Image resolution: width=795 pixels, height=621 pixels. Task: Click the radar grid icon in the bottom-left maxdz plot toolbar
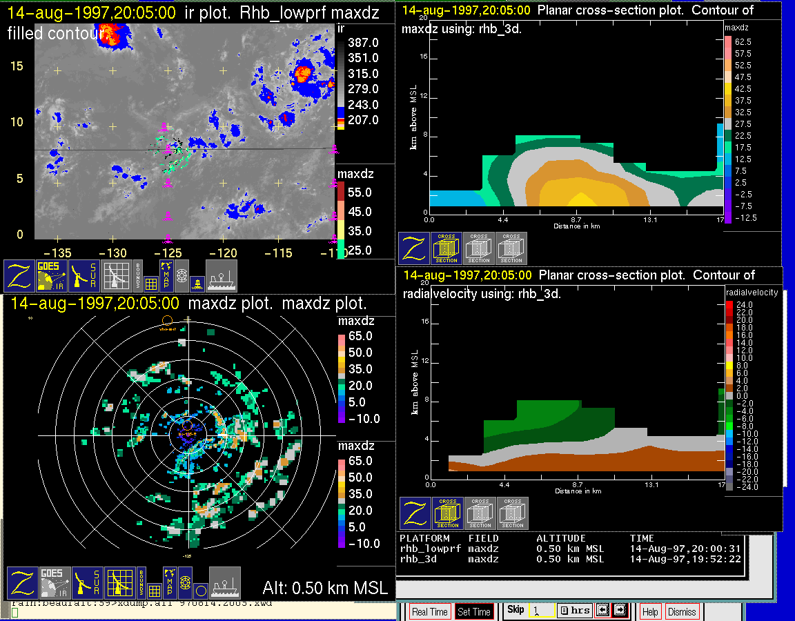click(120, 582)
